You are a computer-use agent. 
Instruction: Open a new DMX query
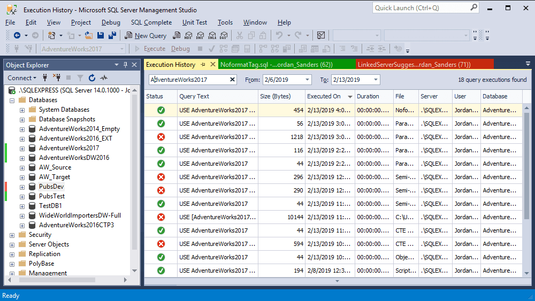click(x=200, y=35)
